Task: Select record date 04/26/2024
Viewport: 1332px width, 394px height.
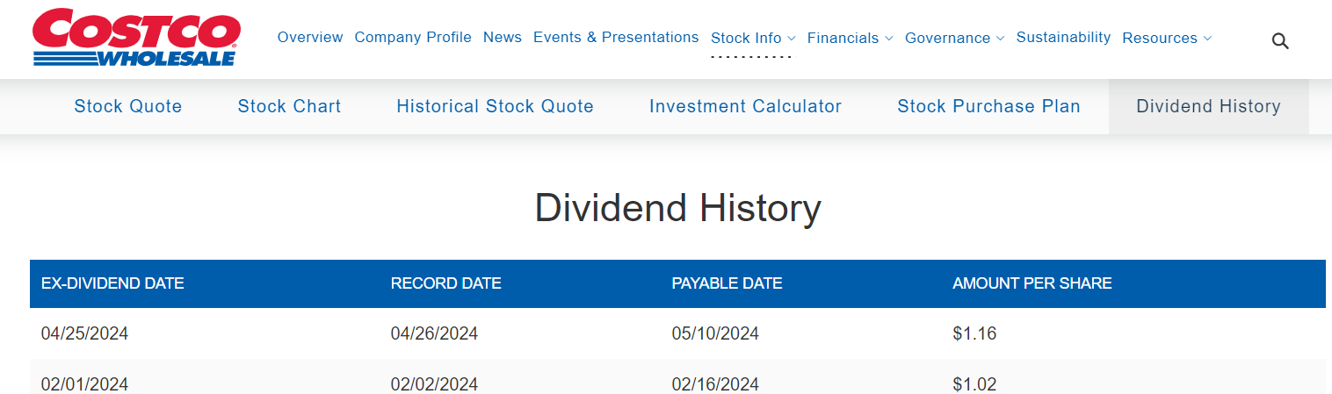Action: [x=434, y=333]
